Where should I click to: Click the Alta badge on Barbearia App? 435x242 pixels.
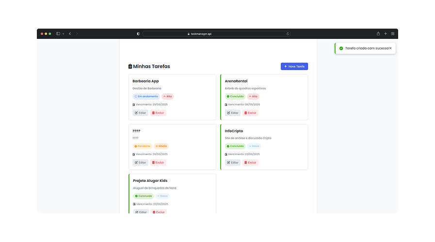pyautogui.click(x=168, y=97)
